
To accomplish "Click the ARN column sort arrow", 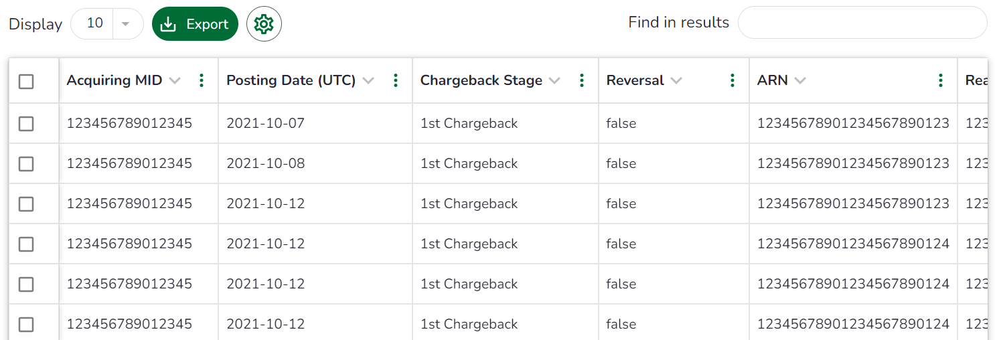I will [799, 80].
